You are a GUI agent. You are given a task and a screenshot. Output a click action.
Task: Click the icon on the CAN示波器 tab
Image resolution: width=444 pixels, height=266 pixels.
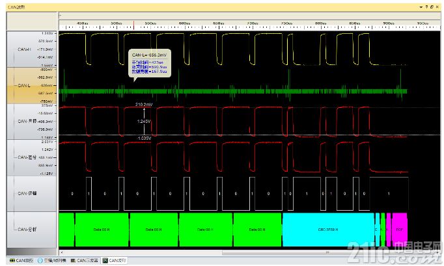73,260
